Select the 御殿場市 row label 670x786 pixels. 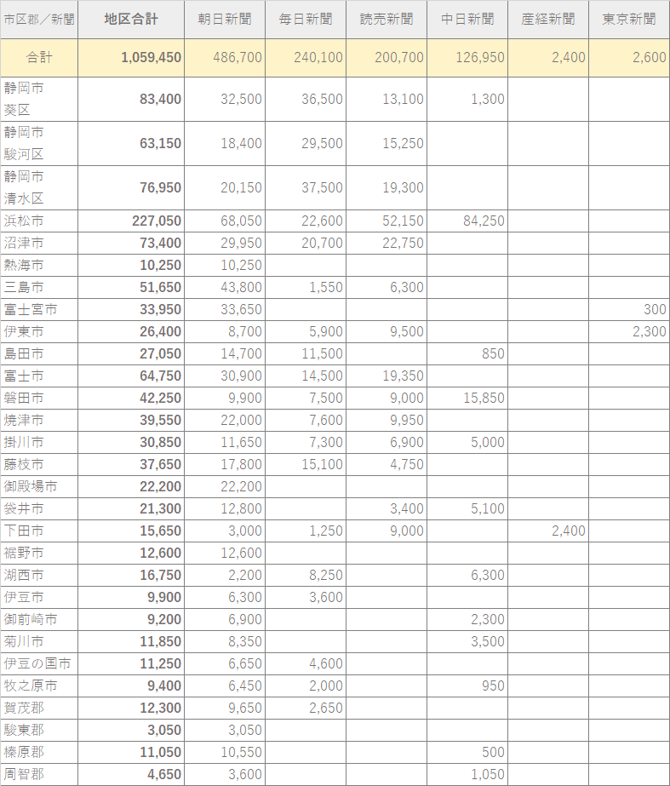pos(39,486)
